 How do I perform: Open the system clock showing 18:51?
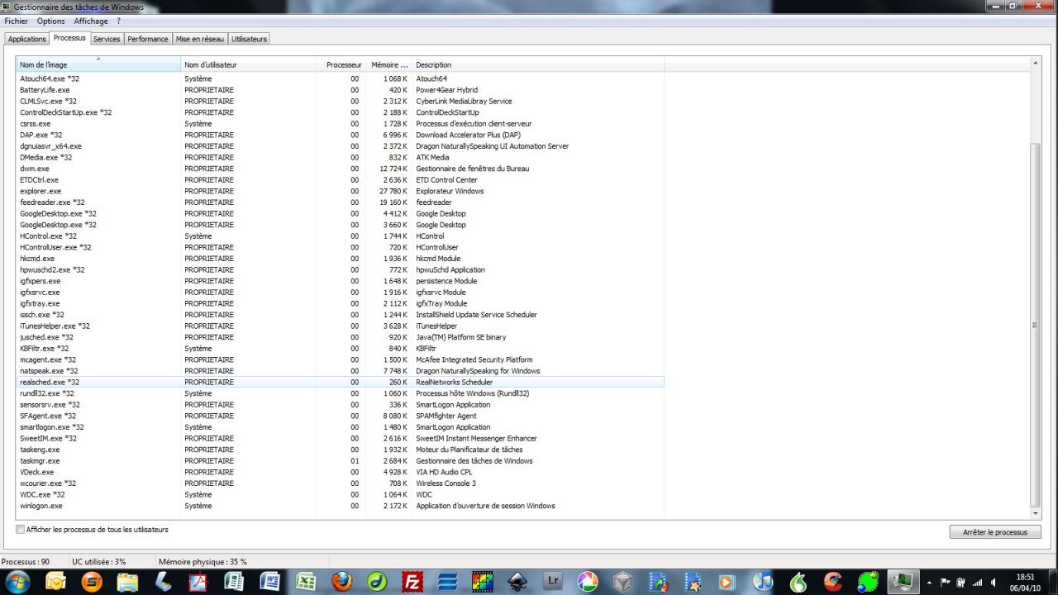(1025, 582)
